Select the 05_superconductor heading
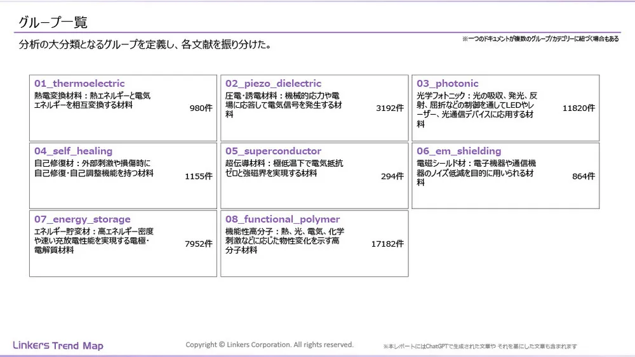The height and width of the screenshot is (357, 635). pyautogui.click(x=273, y=152)
